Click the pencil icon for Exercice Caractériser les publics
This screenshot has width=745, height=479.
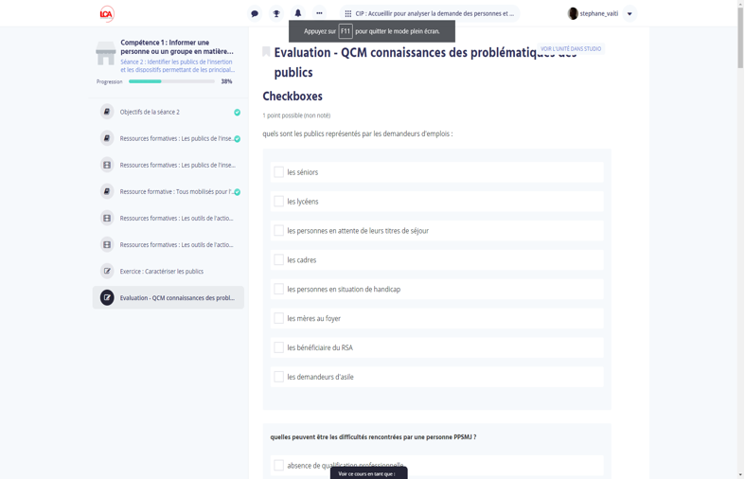tap(107, 271)
